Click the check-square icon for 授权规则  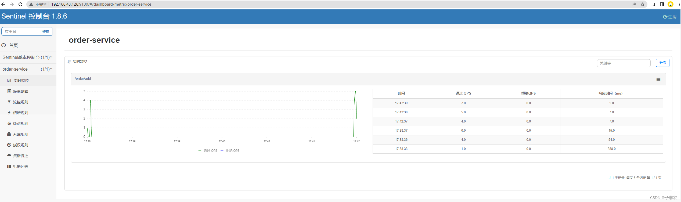(9, 145)
